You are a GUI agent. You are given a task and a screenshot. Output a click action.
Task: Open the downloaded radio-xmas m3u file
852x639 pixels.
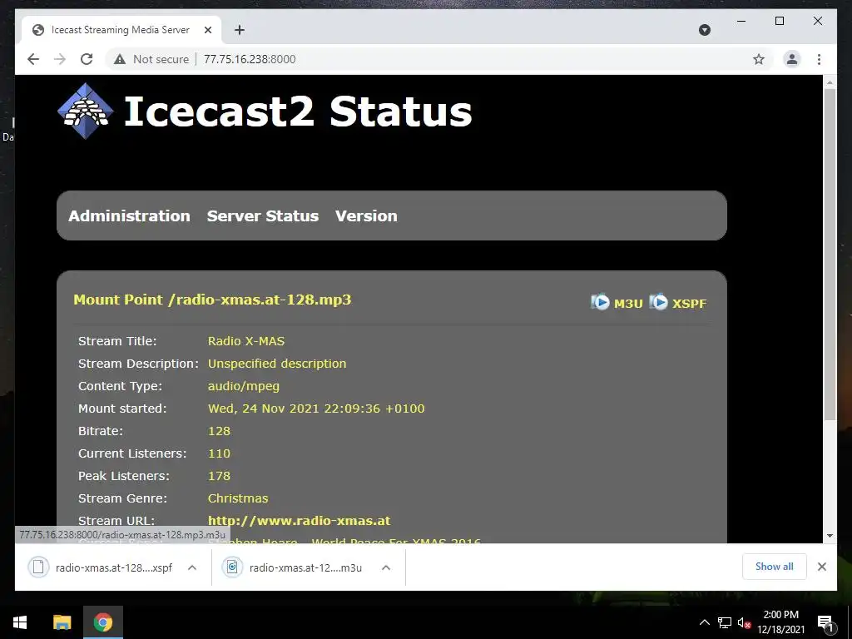tap(305, 567)
